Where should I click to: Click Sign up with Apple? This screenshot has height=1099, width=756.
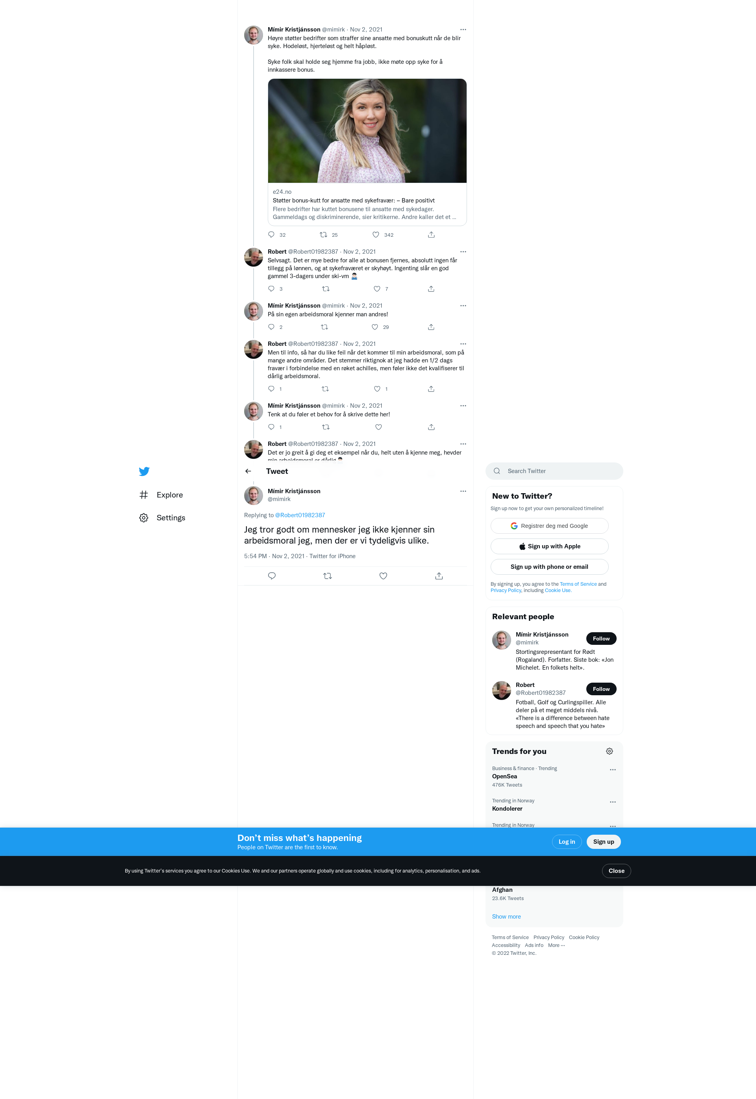pyautogui.click(x=549, y=546)
